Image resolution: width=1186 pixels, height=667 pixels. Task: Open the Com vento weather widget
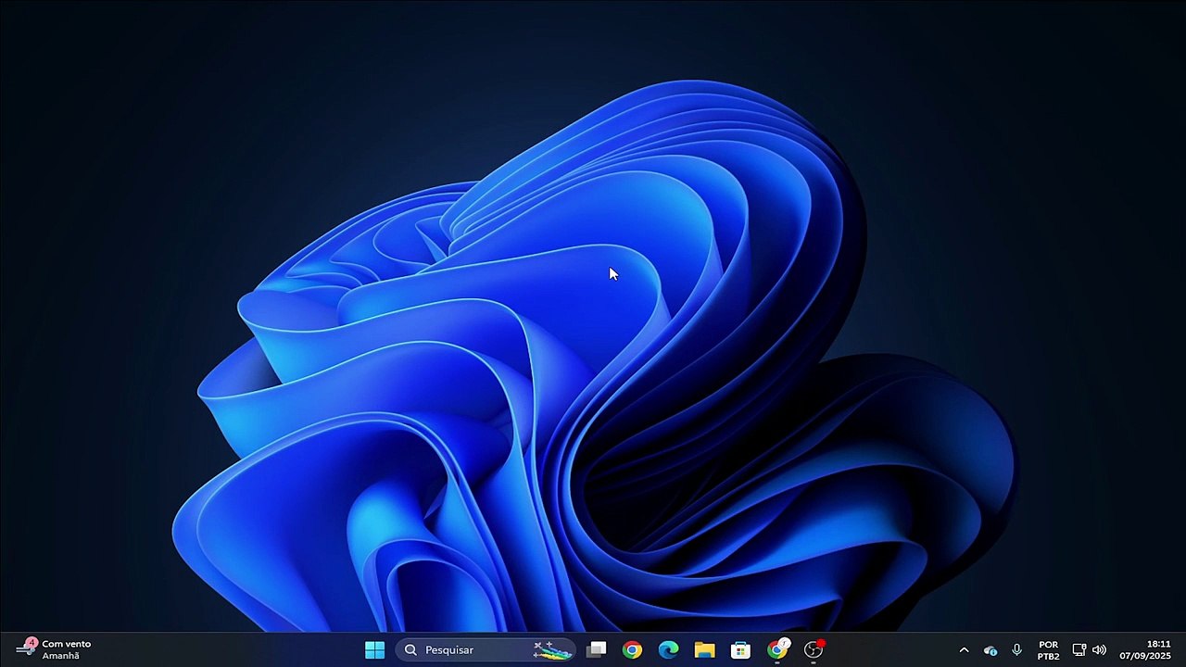coord(54,649)
